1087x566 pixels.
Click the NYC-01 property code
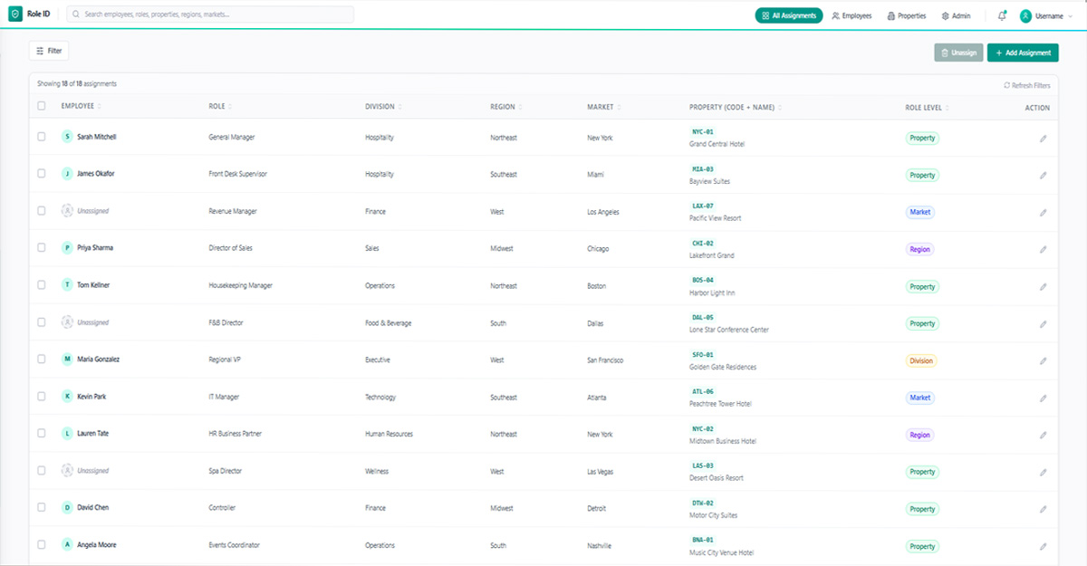click(703, 131)
